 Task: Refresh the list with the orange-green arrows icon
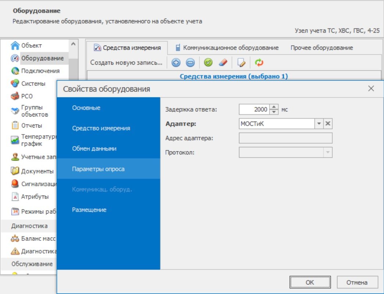[259, 62]
